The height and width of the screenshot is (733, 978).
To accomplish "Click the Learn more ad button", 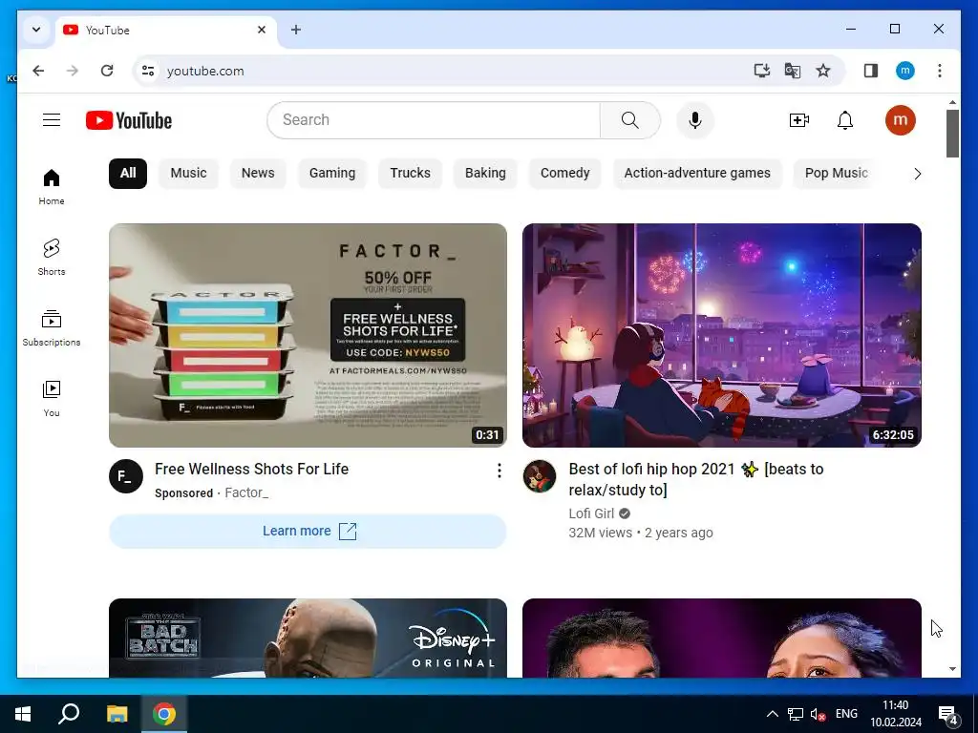I will (x=308, y=531).
